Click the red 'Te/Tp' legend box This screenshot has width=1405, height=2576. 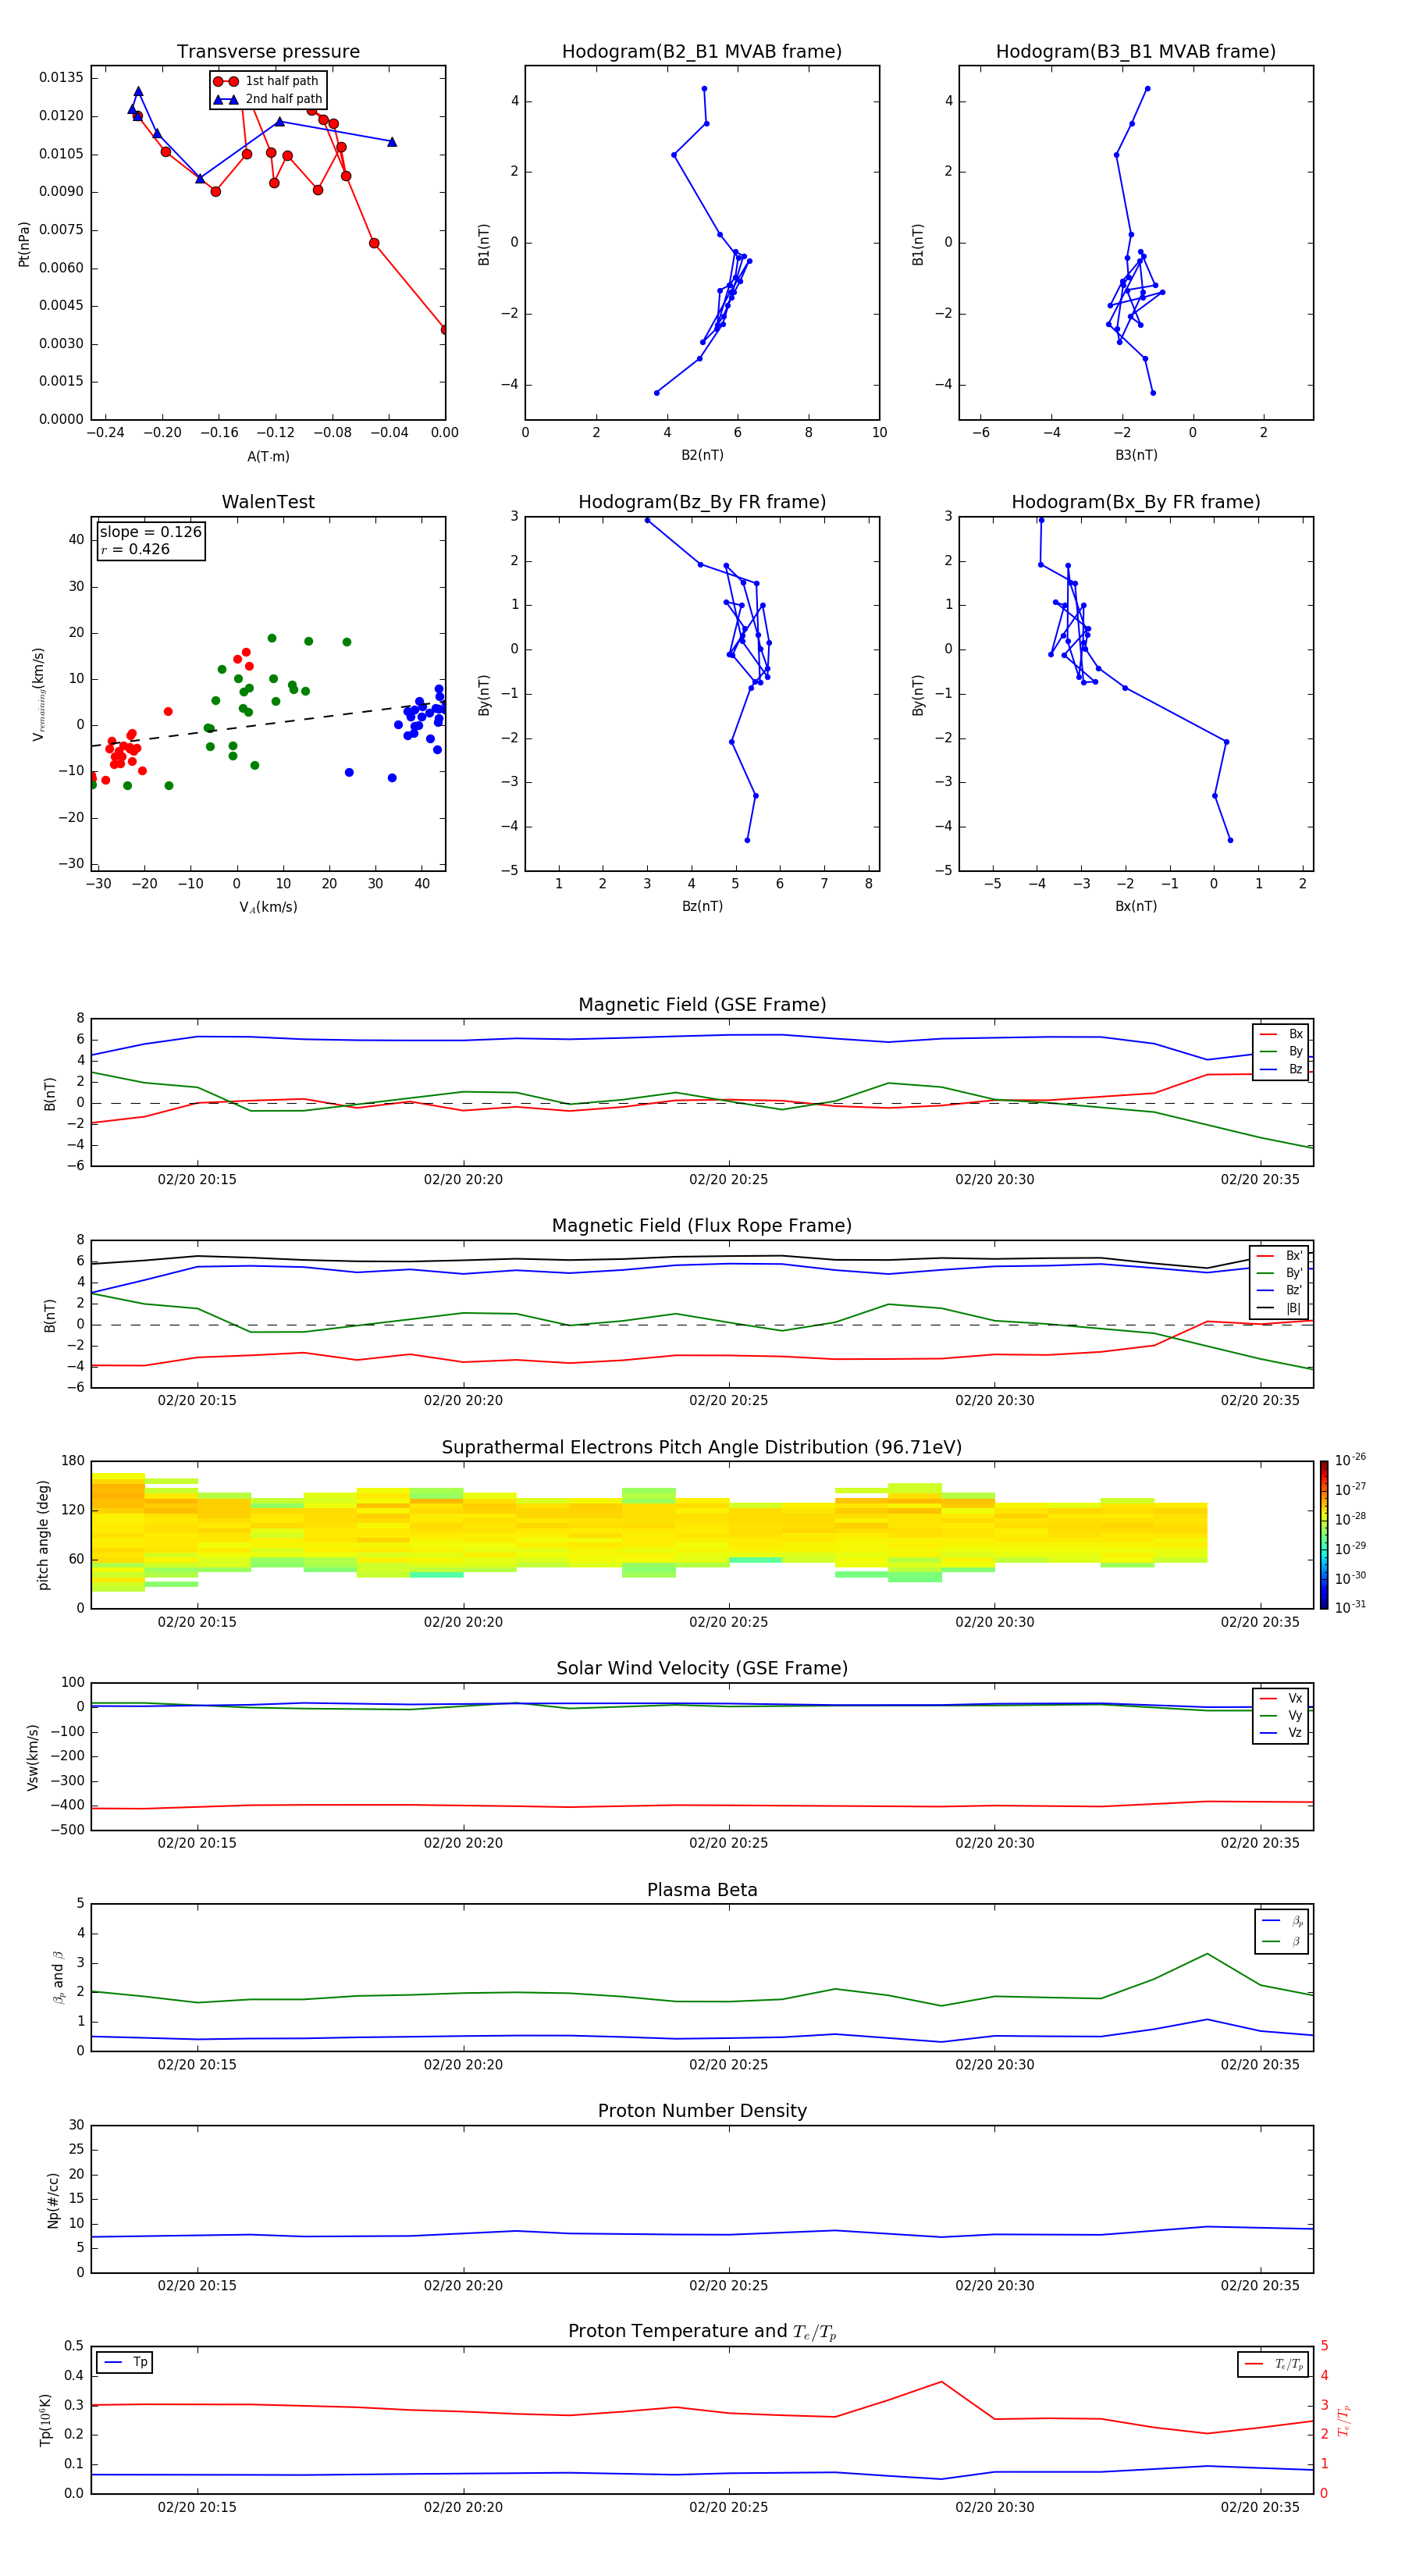tap(1273, 2364)
